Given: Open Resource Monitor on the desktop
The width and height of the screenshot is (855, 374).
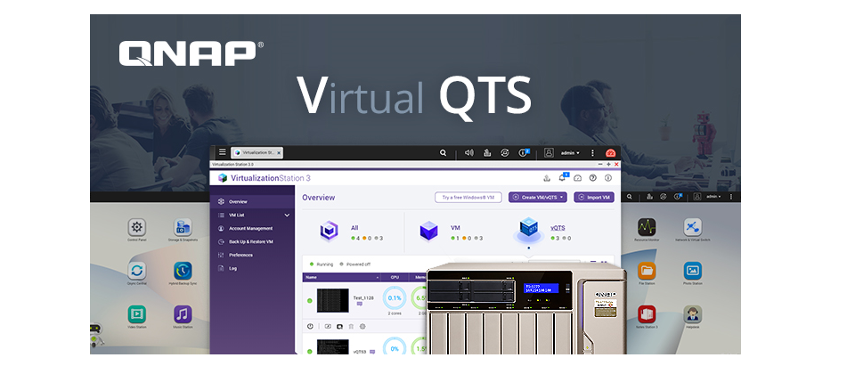Looking at the screenshot, I should [647, 230].
